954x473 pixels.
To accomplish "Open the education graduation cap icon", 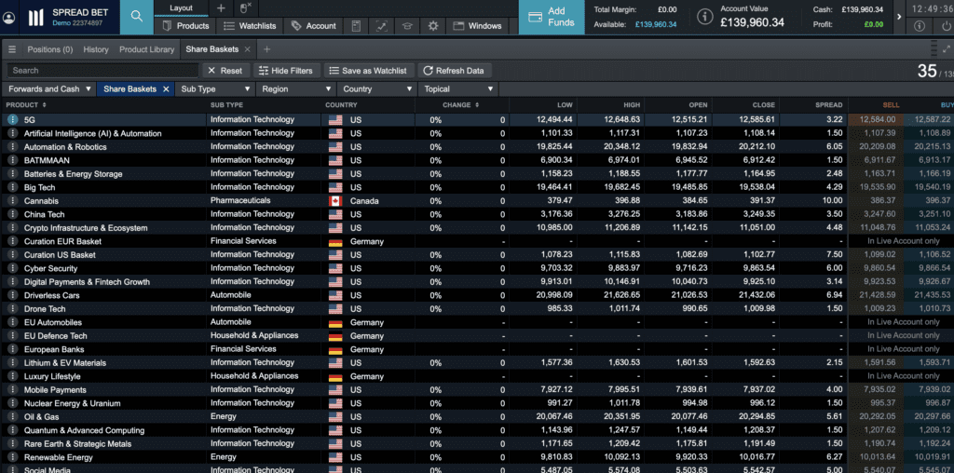I will (x=407, y=25).
